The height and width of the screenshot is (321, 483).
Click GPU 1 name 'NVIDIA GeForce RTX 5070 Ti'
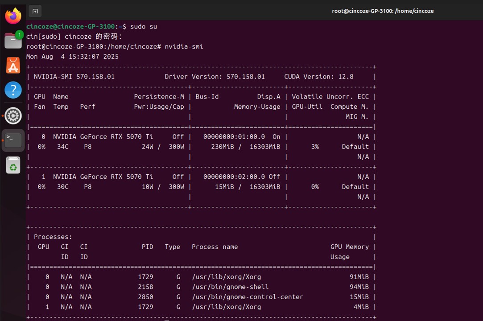tap(103, 177)
